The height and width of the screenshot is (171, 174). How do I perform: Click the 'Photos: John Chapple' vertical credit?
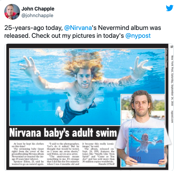(x=166, y=58)
